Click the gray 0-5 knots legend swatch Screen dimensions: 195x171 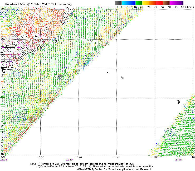tap(118, 3)
